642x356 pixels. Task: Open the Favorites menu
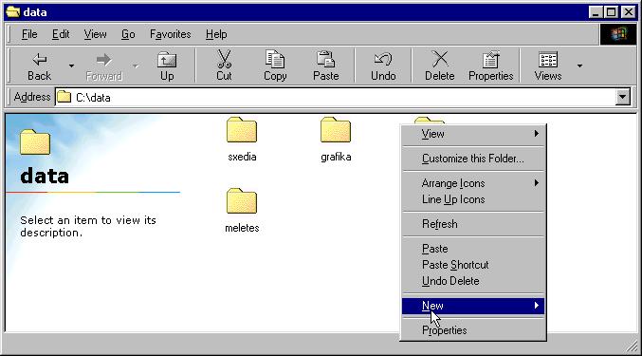pyautogui.click(x=171, y=34)
